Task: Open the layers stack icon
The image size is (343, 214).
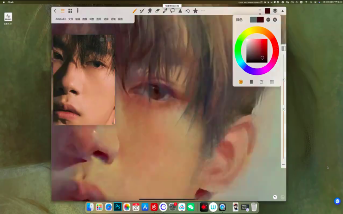Action: [x=275, y=11]
